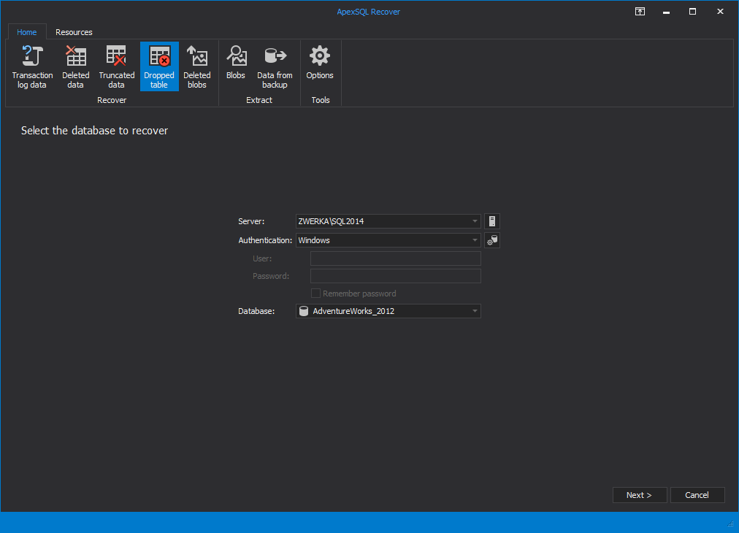Click the connection test icon beside Authentication

pos(491,239)
